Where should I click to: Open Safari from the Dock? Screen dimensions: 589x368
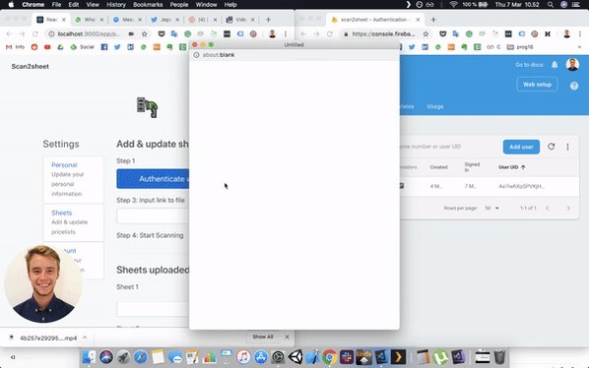(141, 357)
